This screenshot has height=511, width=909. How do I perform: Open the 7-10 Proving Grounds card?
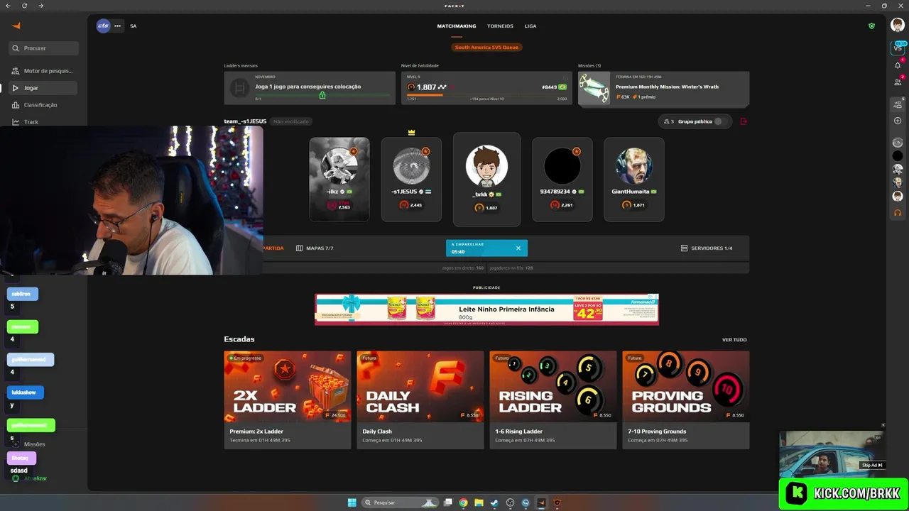click(x=685, y=400)
